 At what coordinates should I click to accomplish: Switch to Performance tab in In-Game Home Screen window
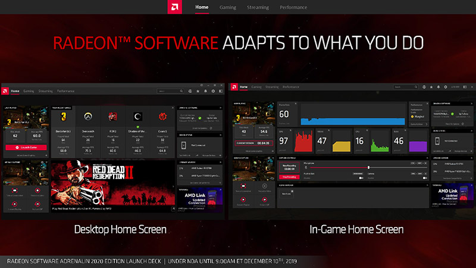point(291,87)
